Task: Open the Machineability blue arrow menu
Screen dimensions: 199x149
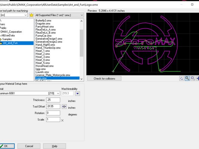Action: click(x=77, y=94)
